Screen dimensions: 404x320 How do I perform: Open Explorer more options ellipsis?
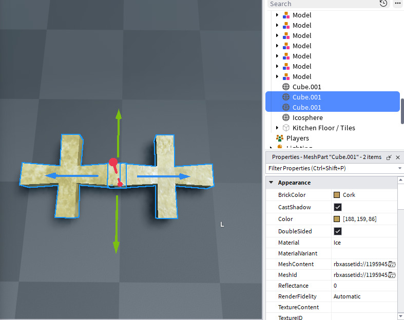pos(398,4)
